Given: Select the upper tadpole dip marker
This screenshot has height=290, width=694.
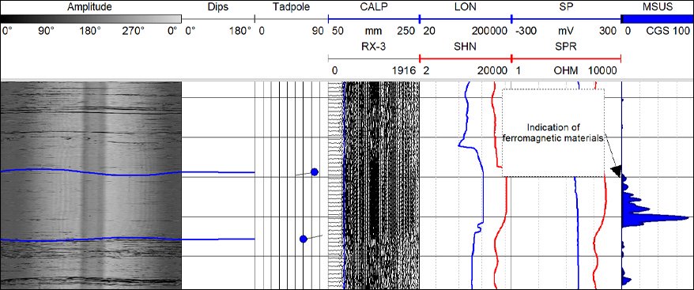Looking at the screenshot, I should pyautogui.click(x=315, y=171).
